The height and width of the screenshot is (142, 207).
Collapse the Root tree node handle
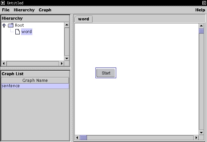(x=4, y=25)
